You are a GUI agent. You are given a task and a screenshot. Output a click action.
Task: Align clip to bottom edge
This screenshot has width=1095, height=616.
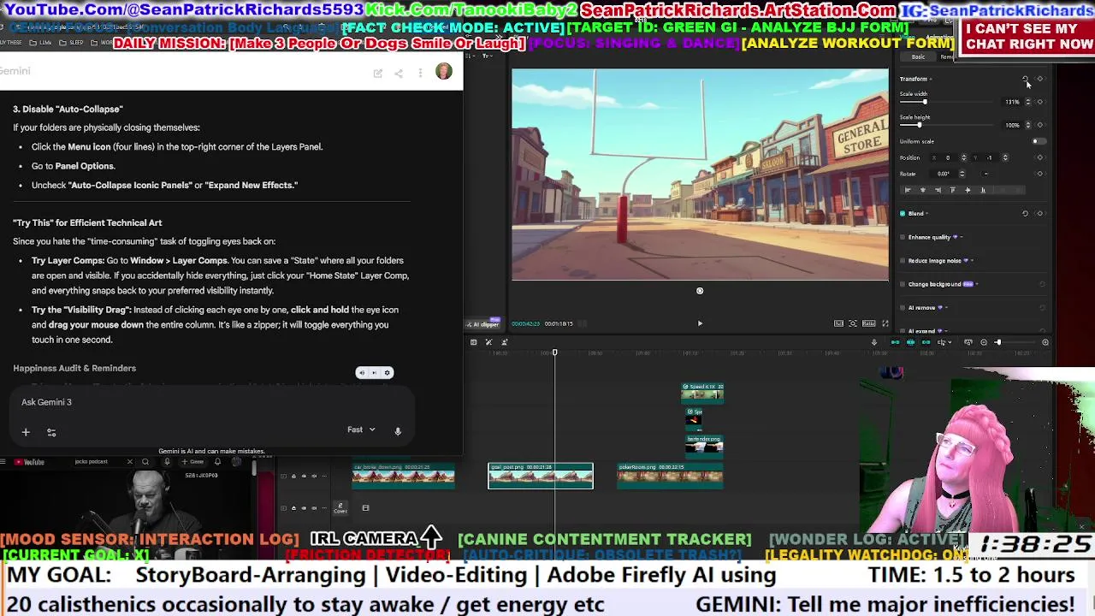pyautogui.click(x=983, y=190)
